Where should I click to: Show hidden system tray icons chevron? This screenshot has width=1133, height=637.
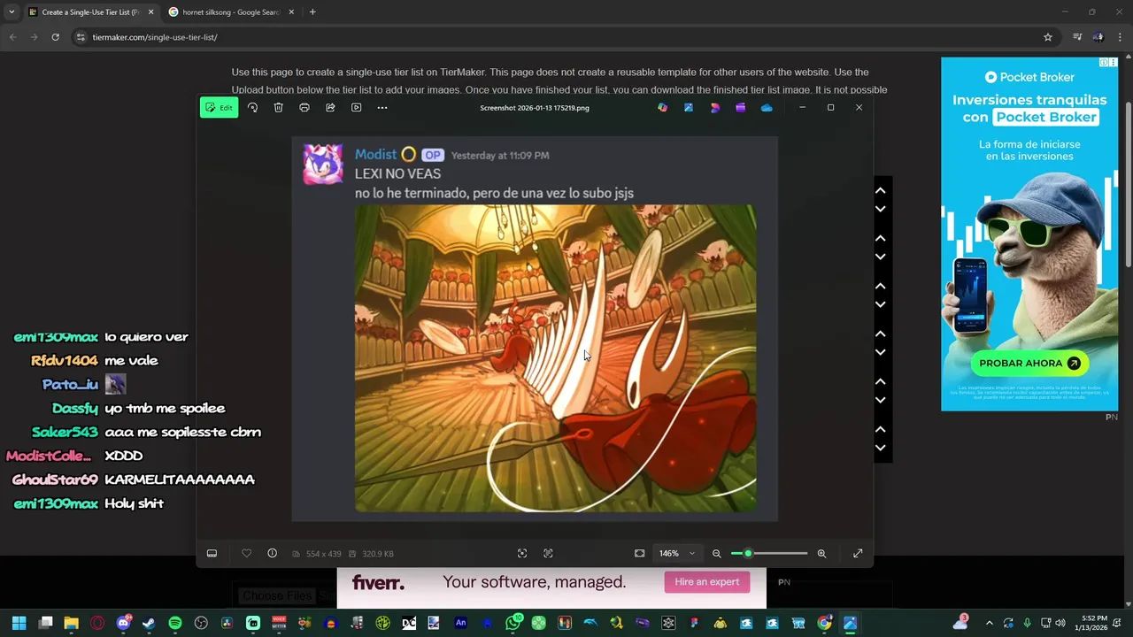click(x=989, y=624)
